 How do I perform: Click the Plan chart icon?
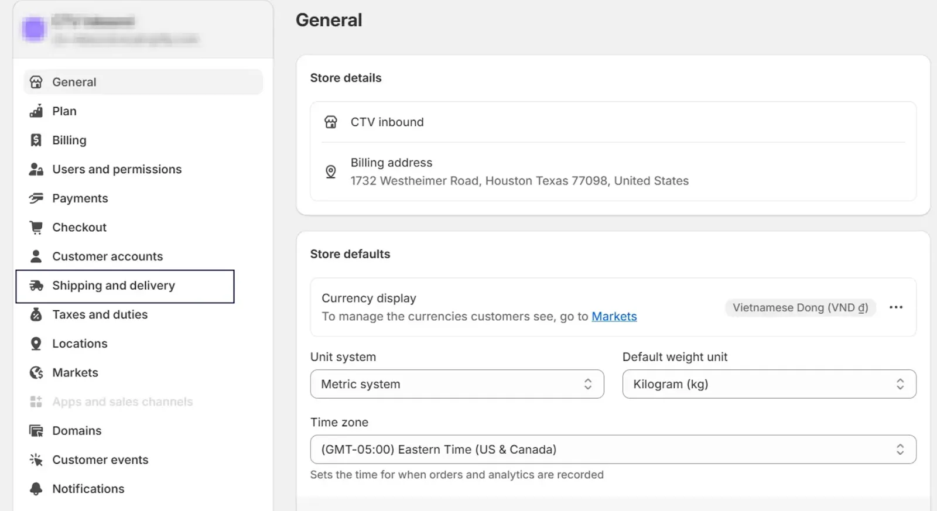tap(36, 111)
